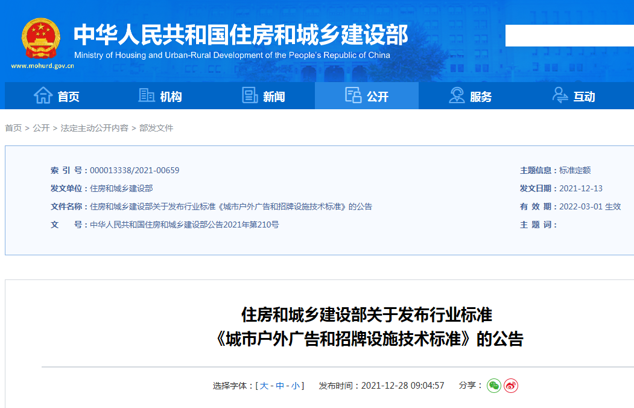Open 法定主动公开内容 breadcrumb link

click(x=94, y=128)
